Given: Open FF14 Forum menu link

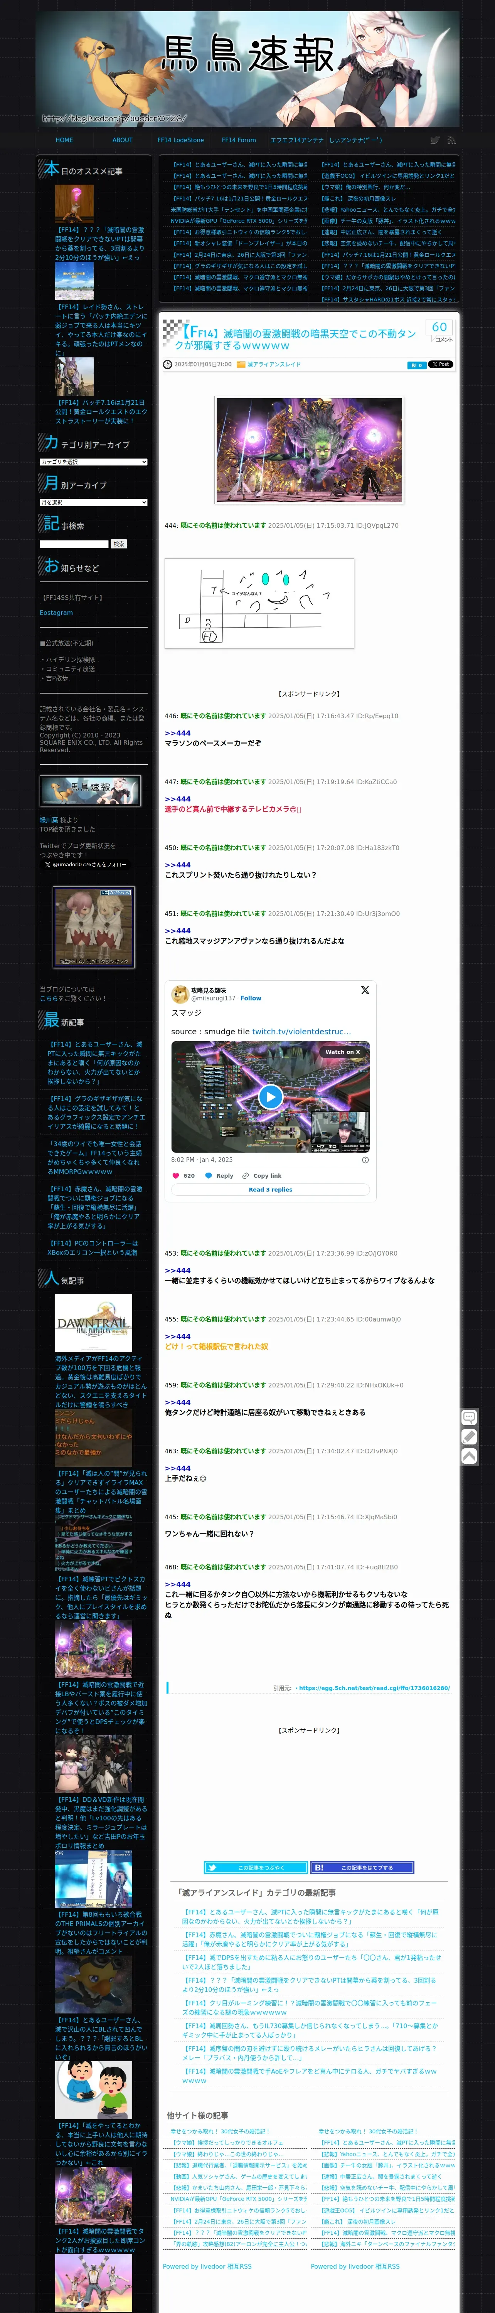Looking at the screenshot, I should click(239, 140).
